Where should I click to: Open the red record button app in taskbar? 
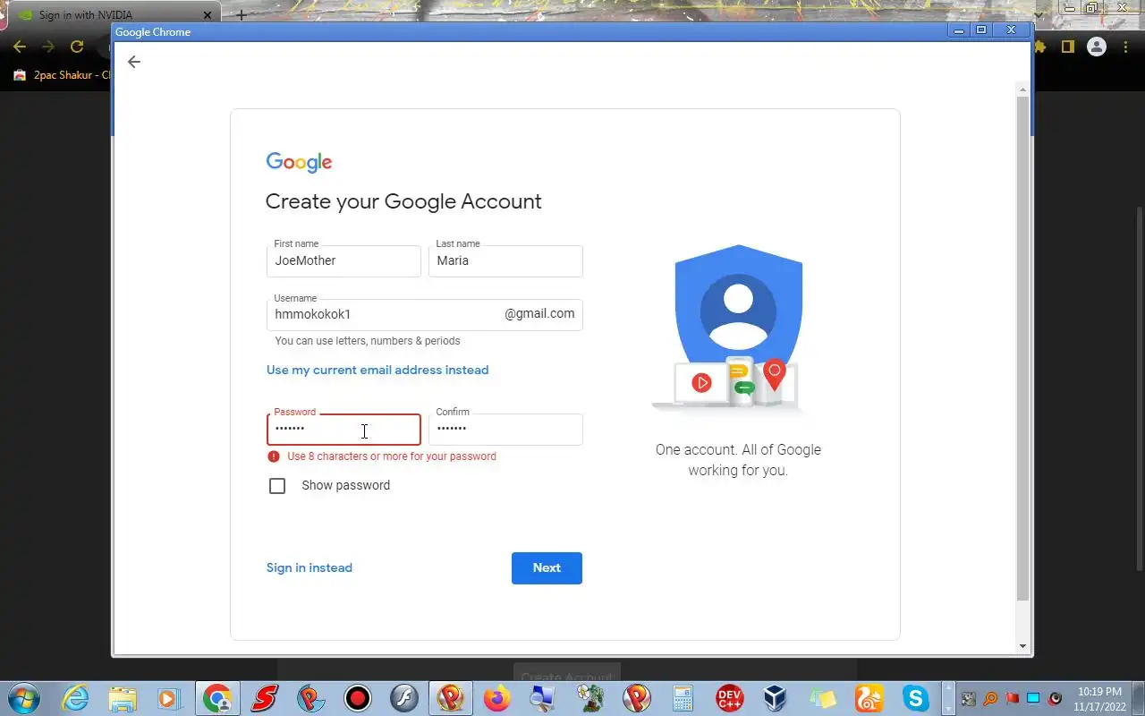358,698
